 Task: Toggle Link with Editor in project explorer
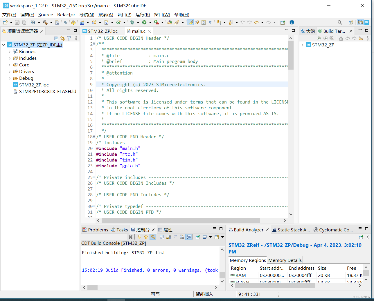(x=63, y=38)
